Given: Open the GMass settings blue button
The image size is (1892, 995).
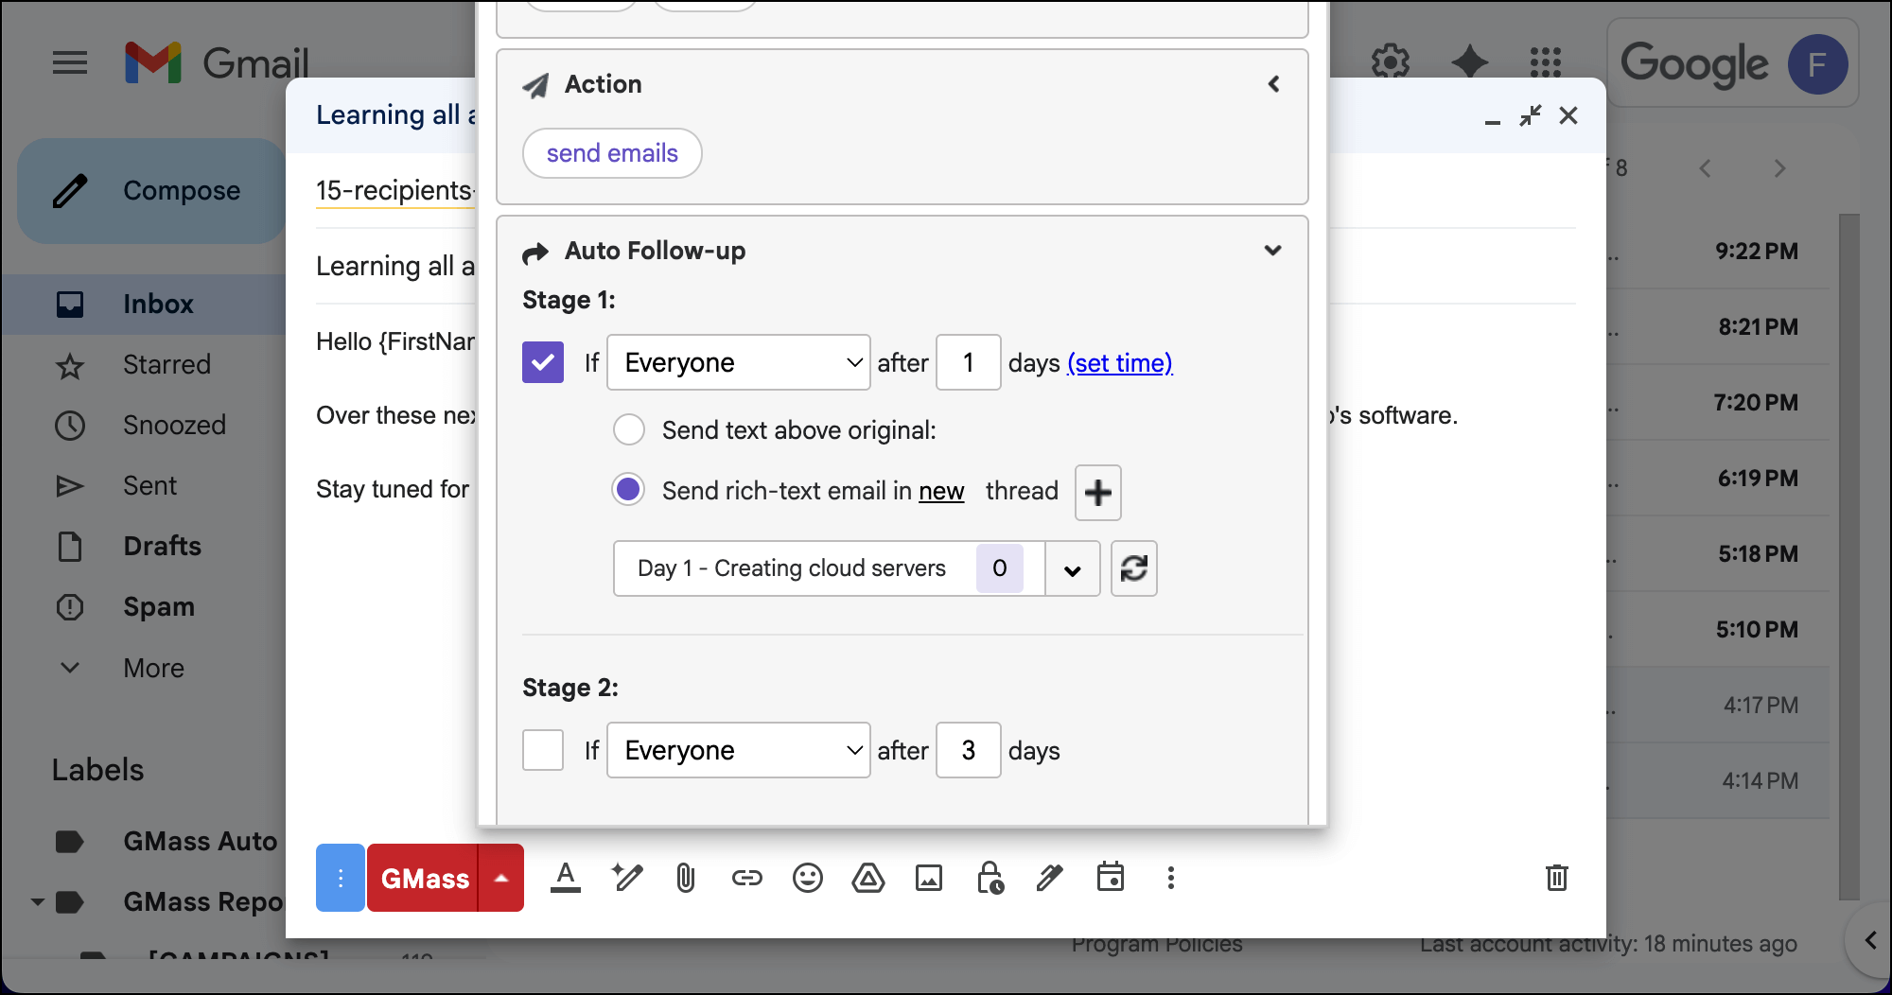Looking at the screenshot, I should (340, 878).
